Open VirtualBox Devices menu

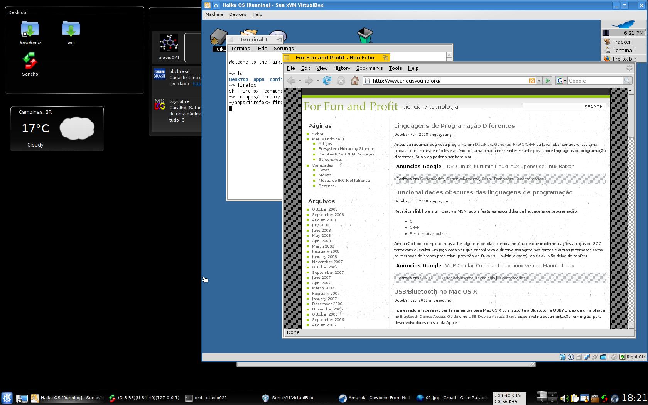click(238, 14)
